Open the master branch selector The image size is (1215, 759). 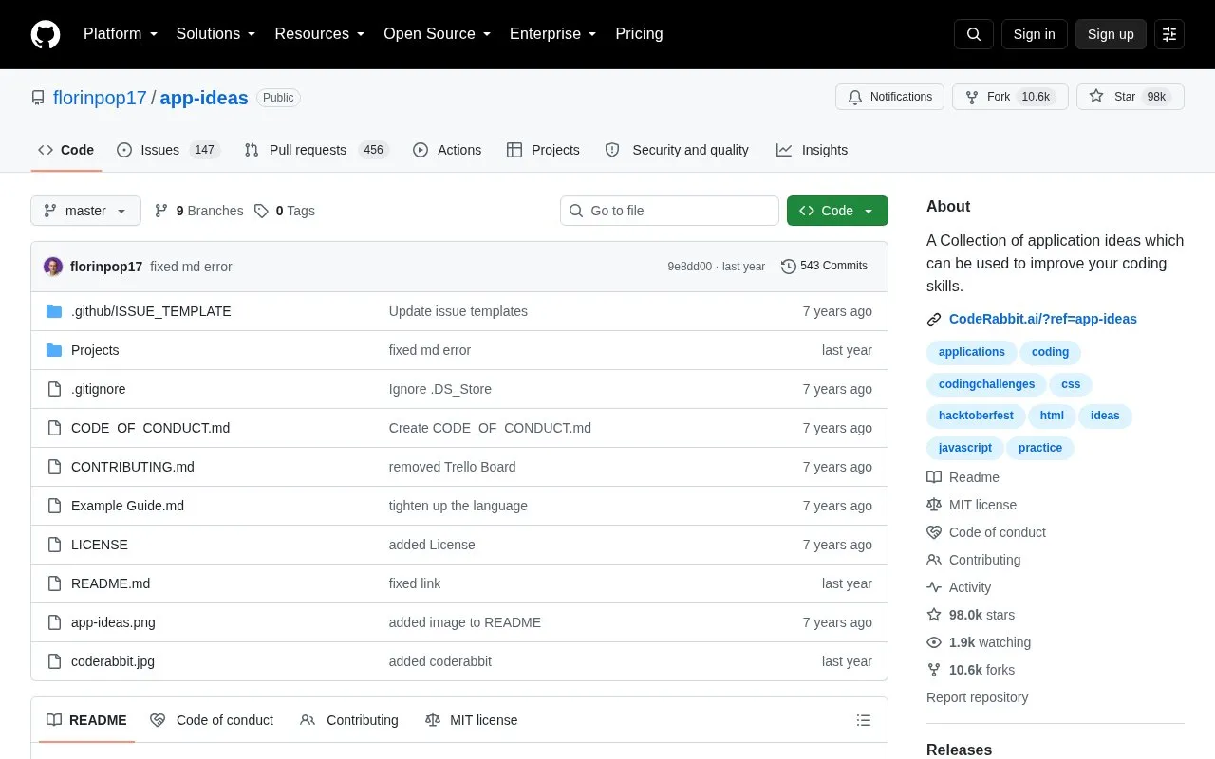click(85, 211)
